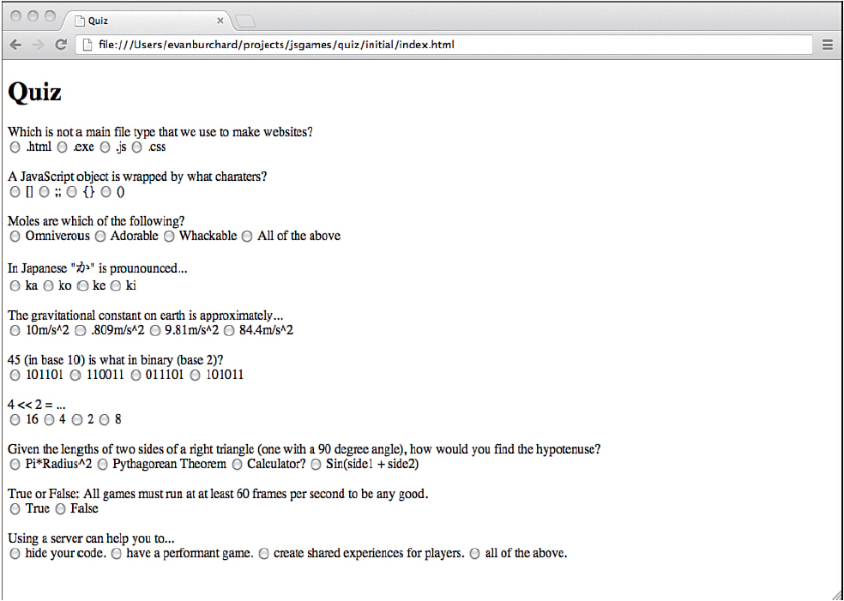Click the page file icon in address bar
Screen dimensions: 844x601
(x=87, y=45)
